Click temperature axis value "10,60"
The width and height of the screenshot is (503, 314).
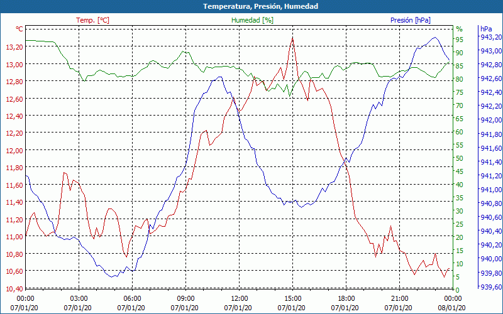pyautogui.click(x=14, y=272)
